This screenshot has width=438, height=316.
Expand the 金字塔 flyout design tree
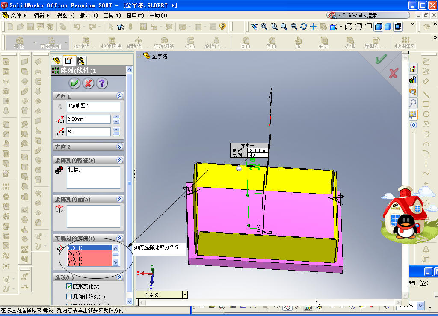tap(139, 56)
